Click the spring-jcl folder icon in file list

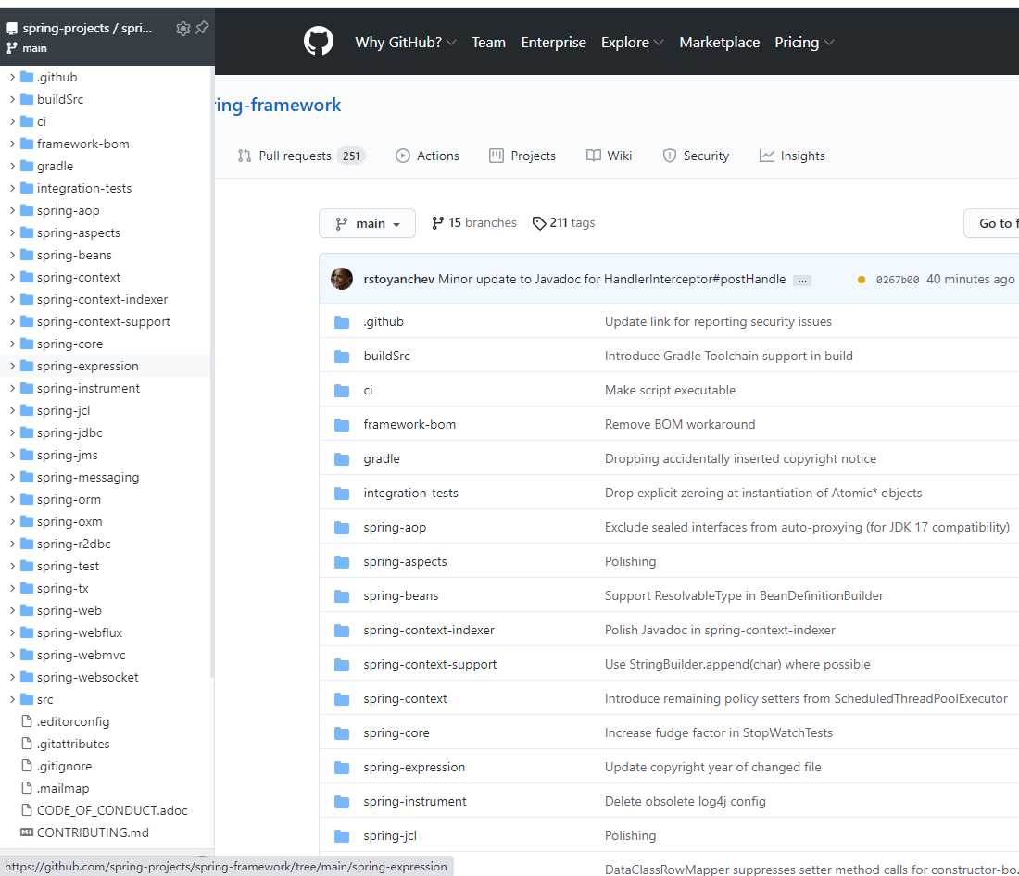342,836
